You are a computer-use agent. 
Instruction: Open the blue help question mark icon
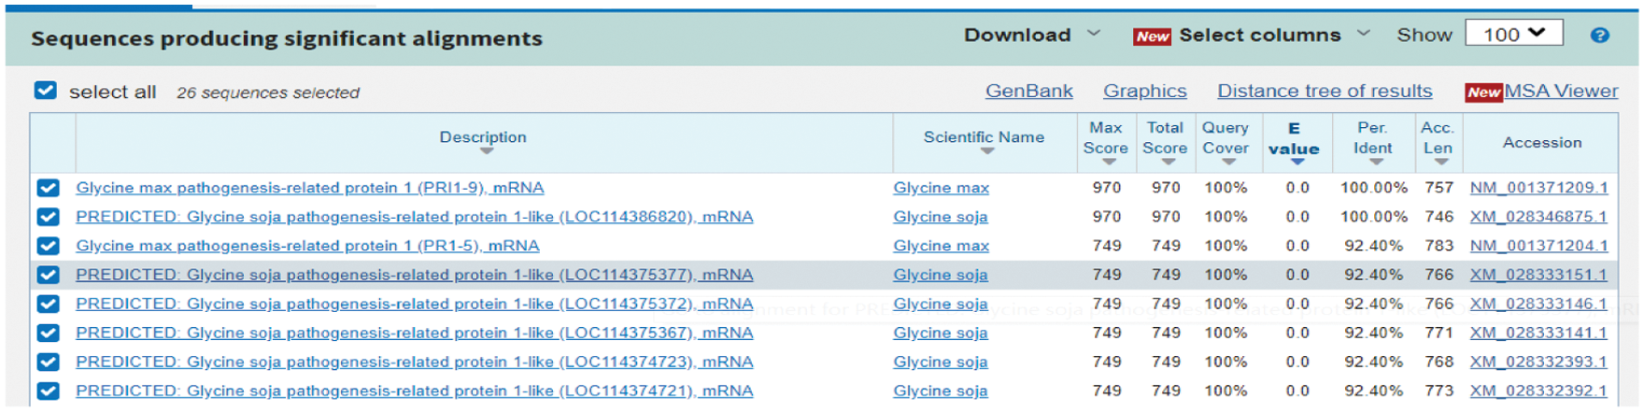pos(1599,36)
